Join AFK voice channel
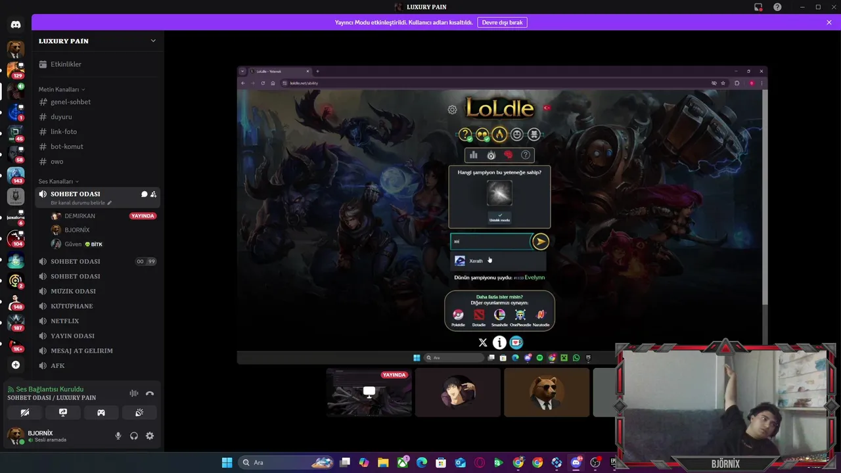This screenshot has width=841, height=473. coord(98,366)
